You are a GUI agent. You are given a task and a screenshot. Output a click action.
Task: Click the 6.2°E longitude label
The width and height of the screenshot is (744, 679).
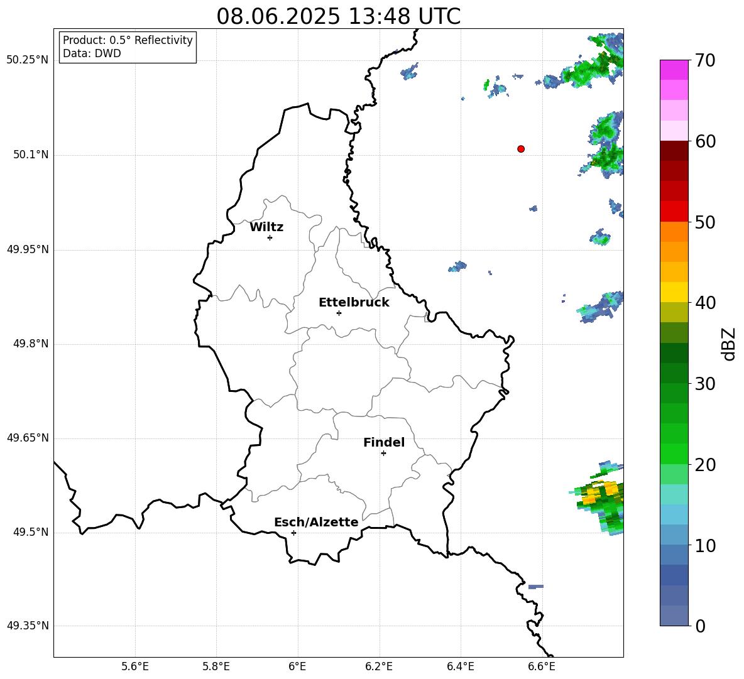coord(379,666)
